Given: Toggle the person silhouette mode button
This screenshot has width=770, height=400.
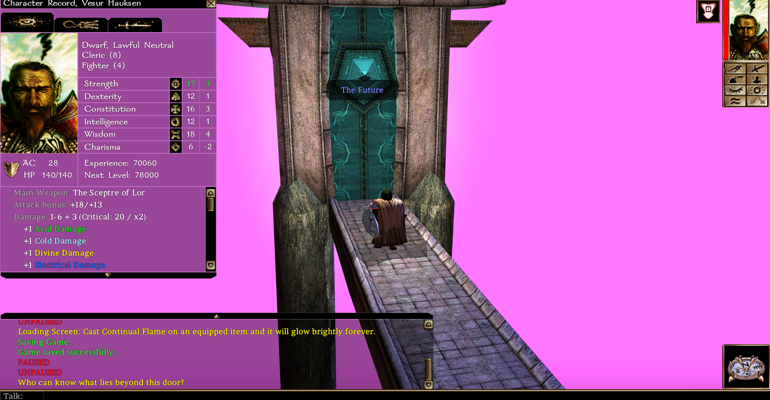Looking at the screenshot, I should [757, 79].
